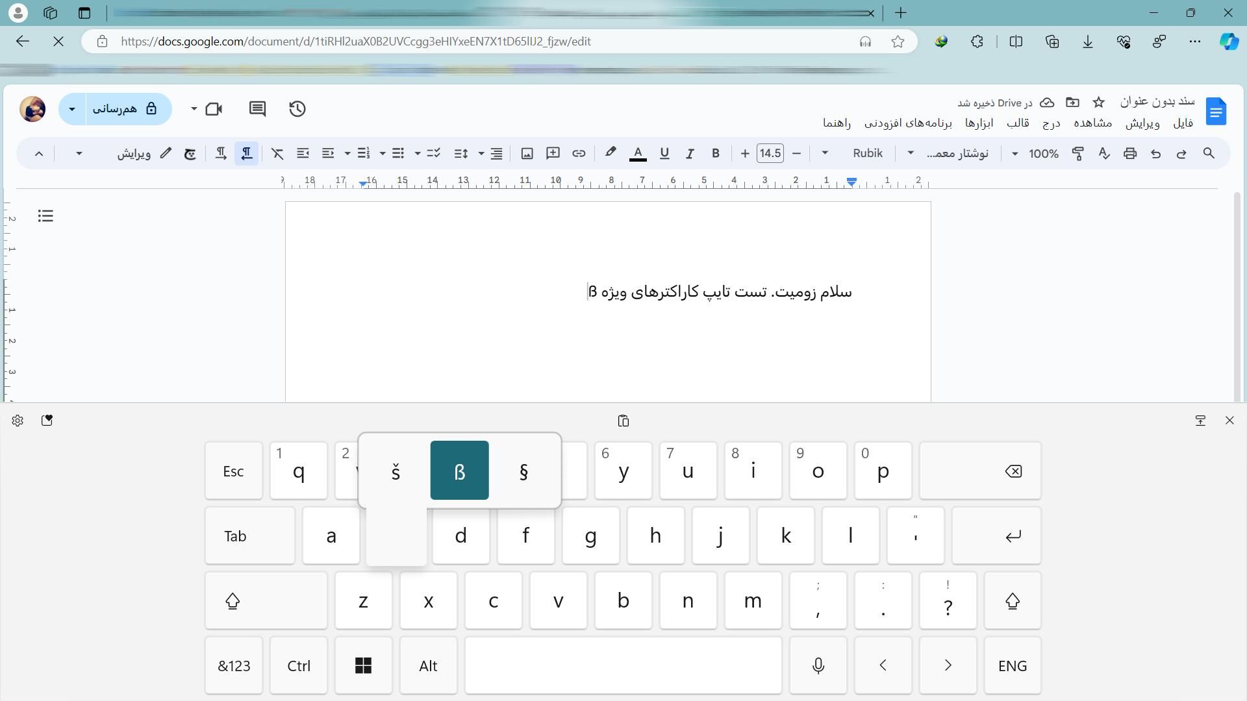
Task: Click the add comment toolbar icon
Action: (x=553, y=154)
